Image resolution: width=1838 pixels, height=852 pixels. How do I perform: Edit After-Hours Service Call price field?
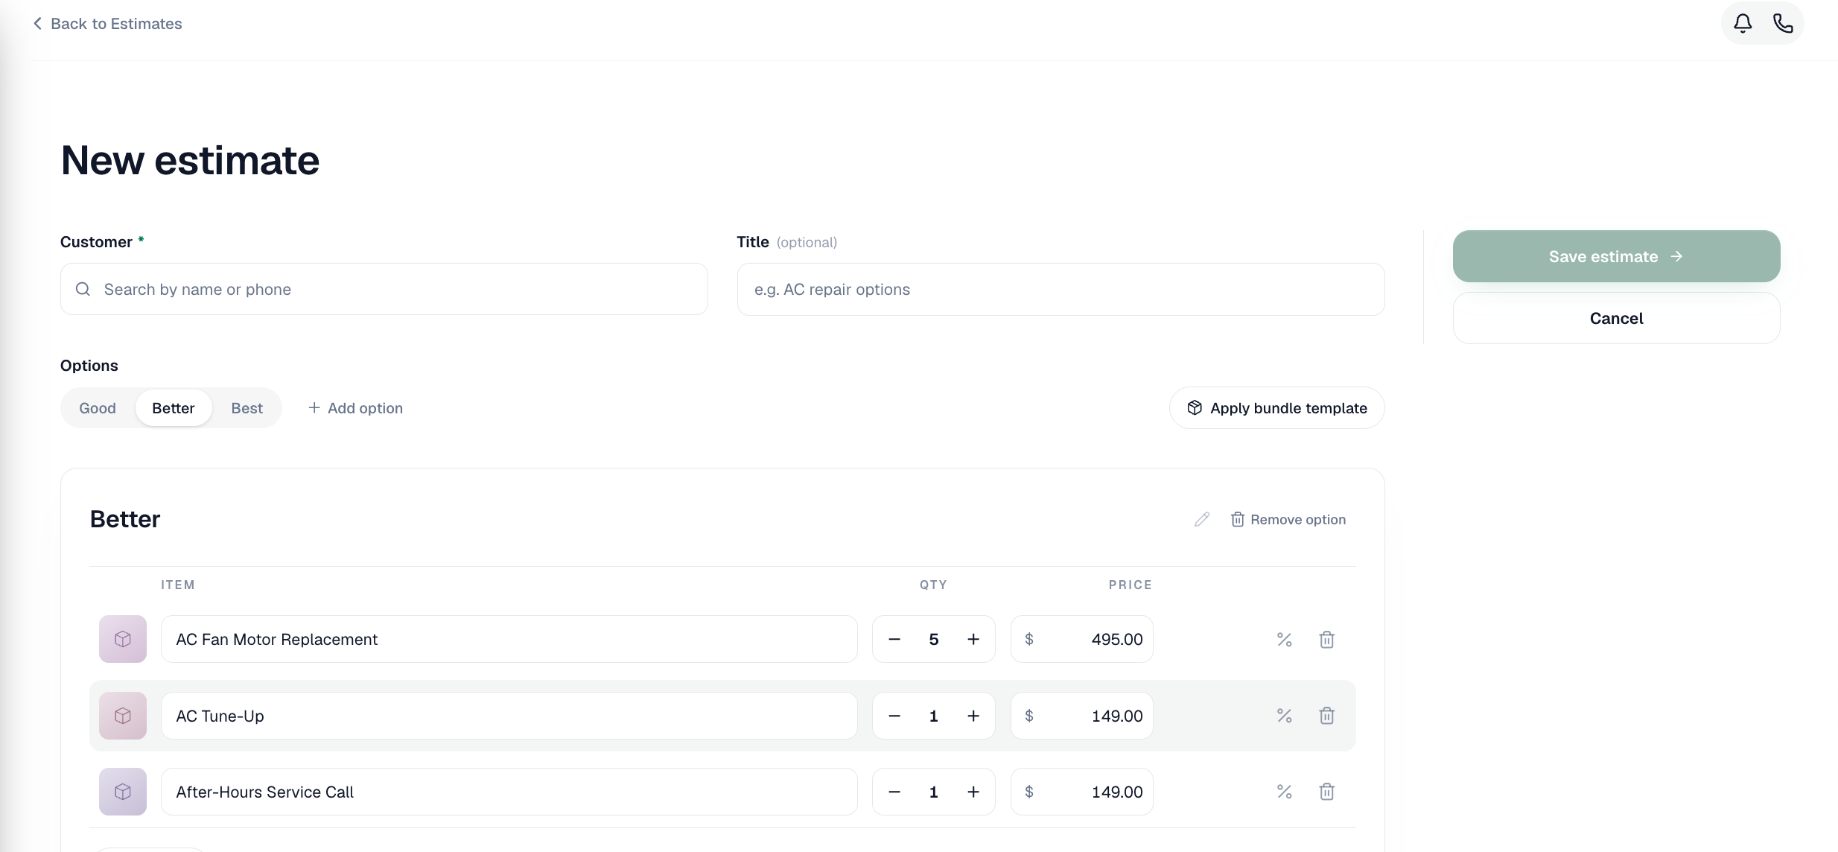point(1081,792)
